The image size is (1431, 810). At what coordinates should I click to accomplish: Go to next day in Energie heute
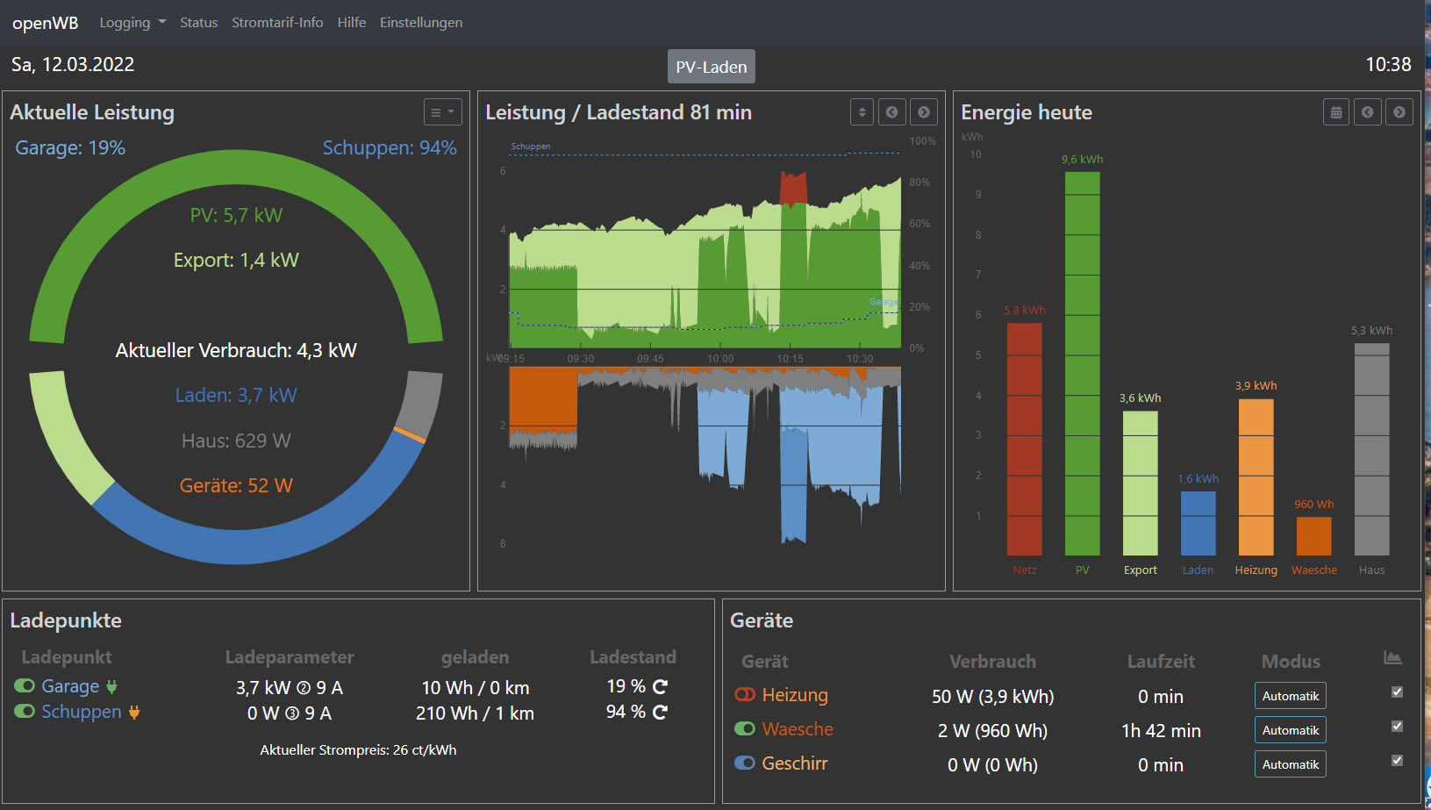point(1399,112)
